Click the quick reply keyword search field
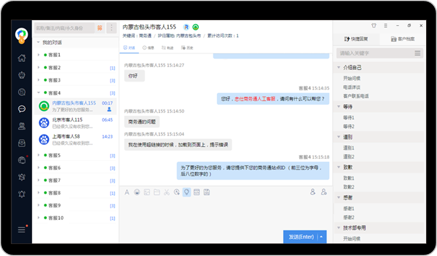Screen dimensions: 437x256 (x=374, y=53)
